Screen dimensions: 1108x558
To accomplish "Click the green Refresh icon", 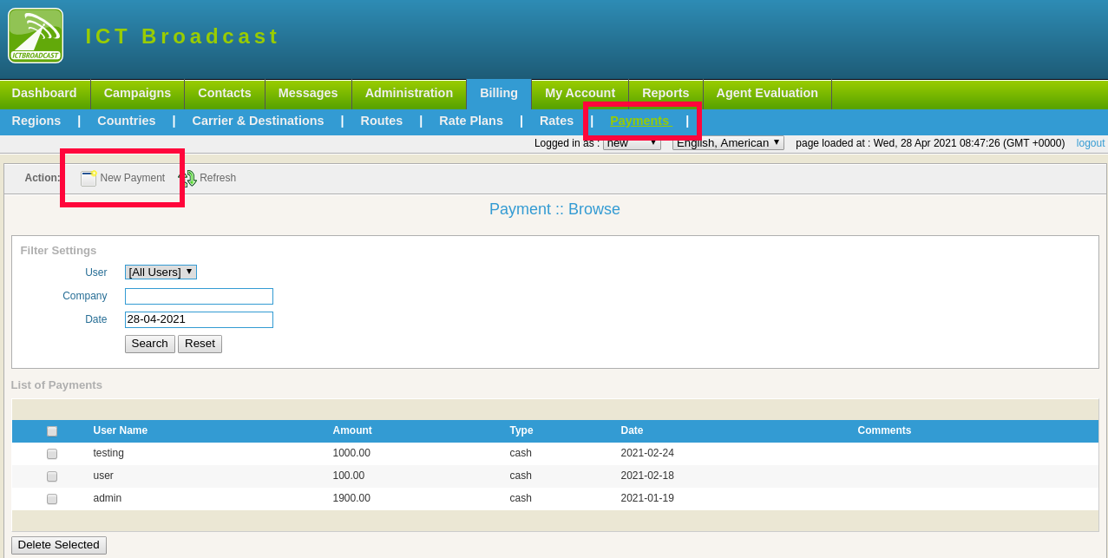I will [188, 178].
